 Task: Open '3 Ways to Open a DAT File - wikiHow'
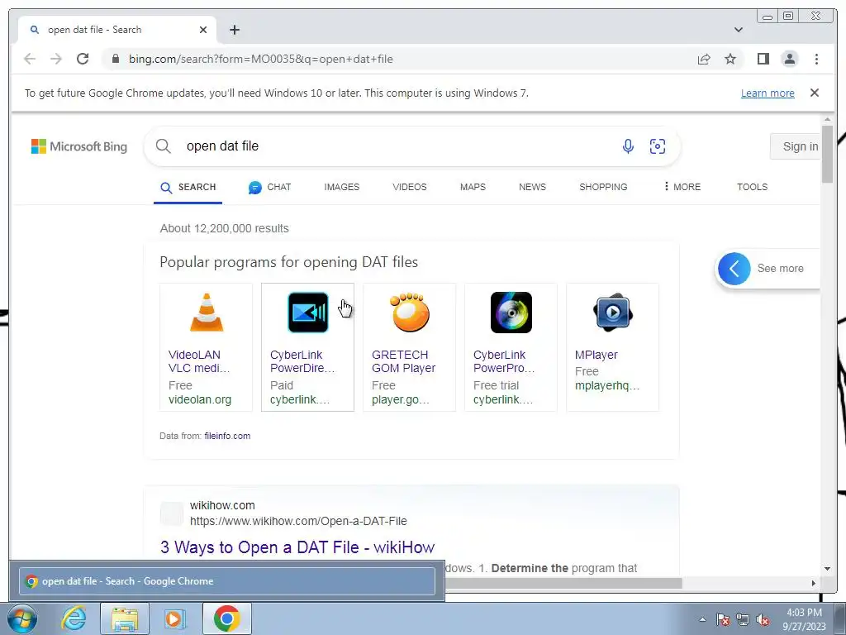click(297, 547)
